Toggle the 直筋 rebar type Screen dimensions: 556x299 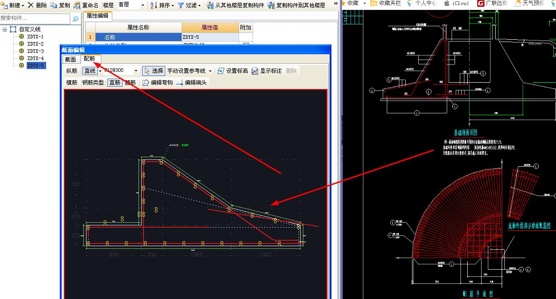click(115, 83)
